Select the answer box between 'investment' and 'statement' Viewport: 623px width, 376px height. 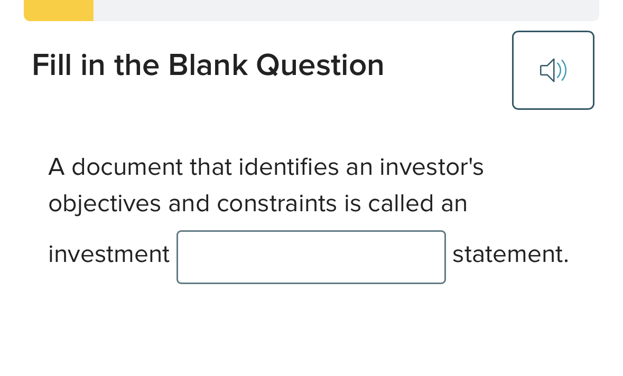311,257
